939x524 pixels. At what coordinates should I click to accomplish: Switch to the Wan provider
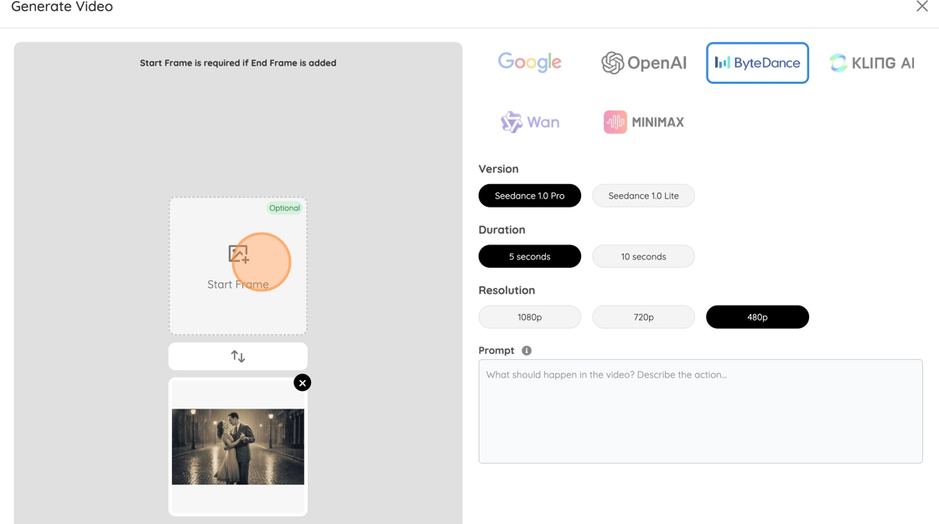click(530, 122)
